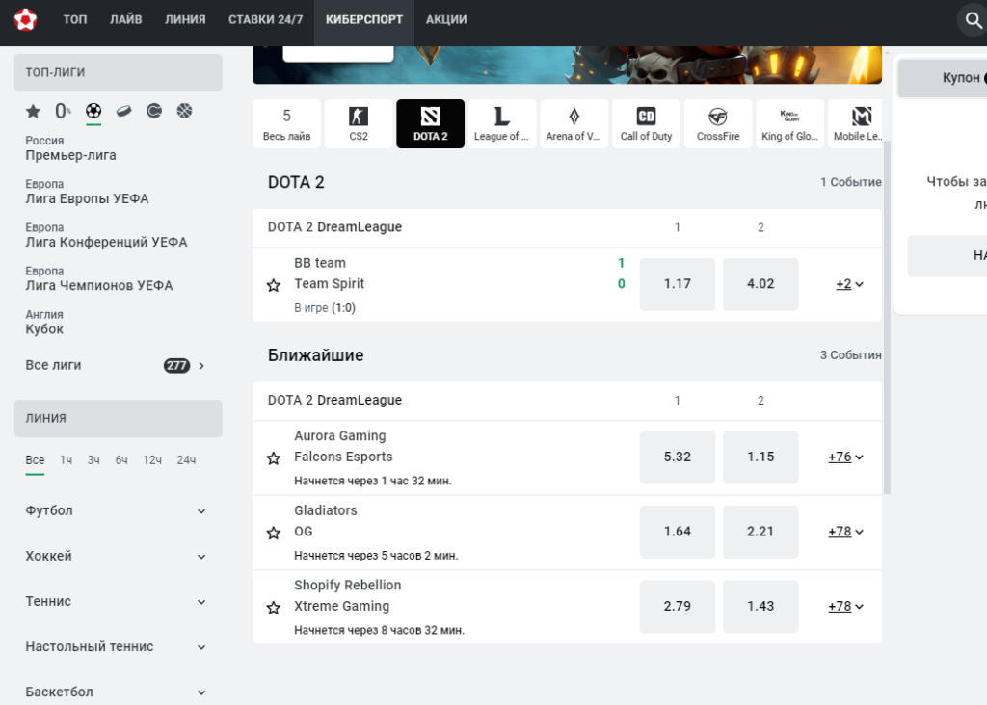987x705 pixels.
Task: Open Лига Чемпионов УЕФА league
Action: click(x=99, y=278)
